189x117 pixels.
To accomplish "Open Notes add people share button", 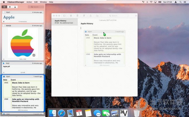I will 97,16.
